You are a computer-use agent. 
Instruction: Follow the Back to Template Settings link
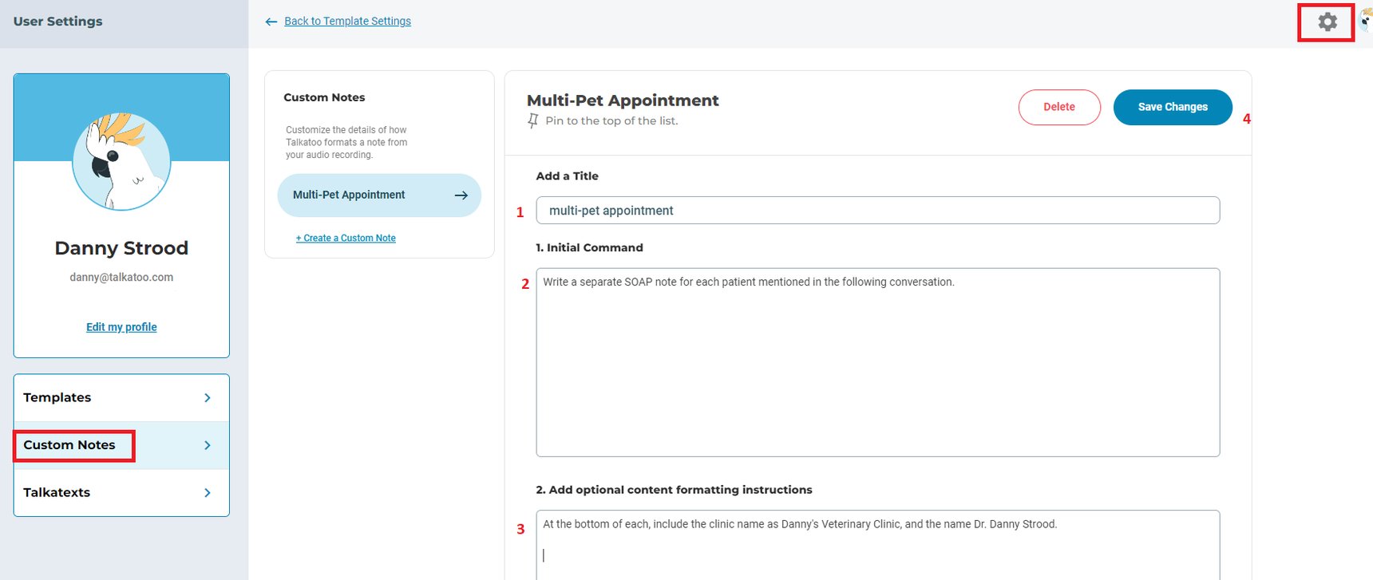pos(347,22)
